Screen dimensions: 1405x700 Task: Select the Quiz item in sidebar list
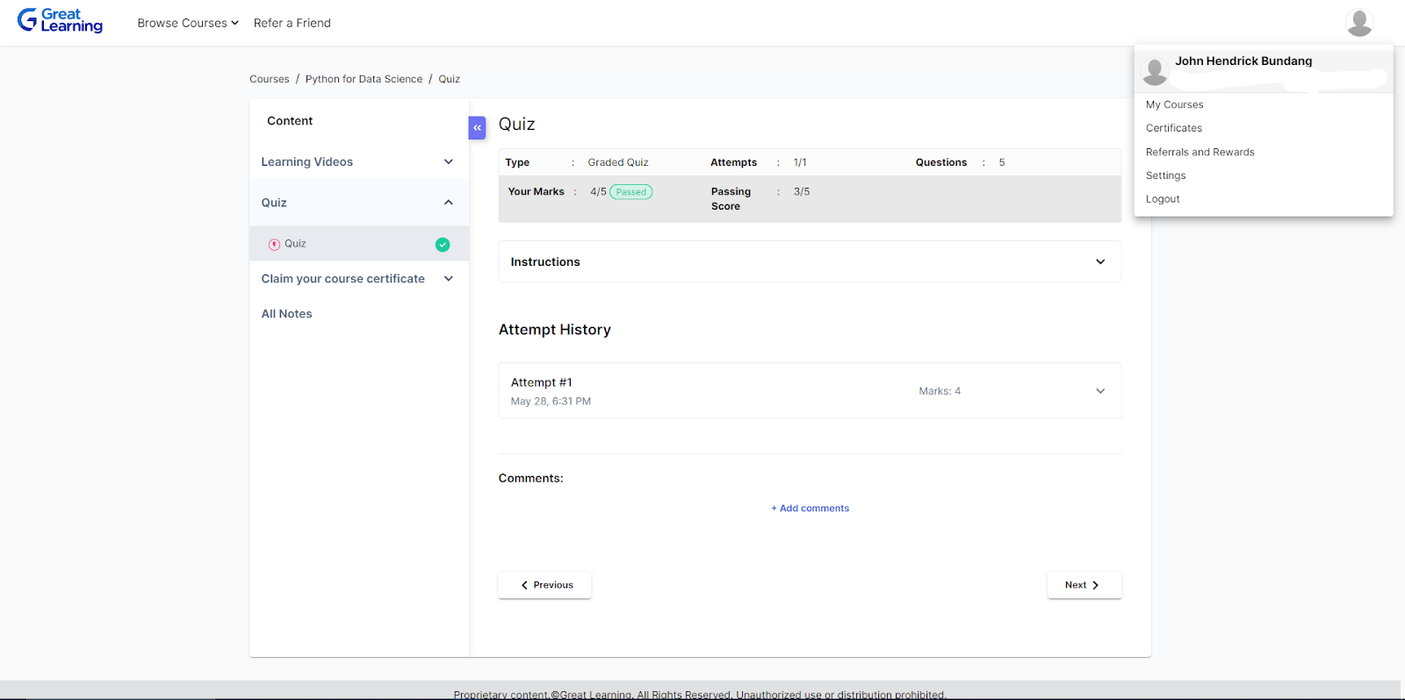click(358, 244)
